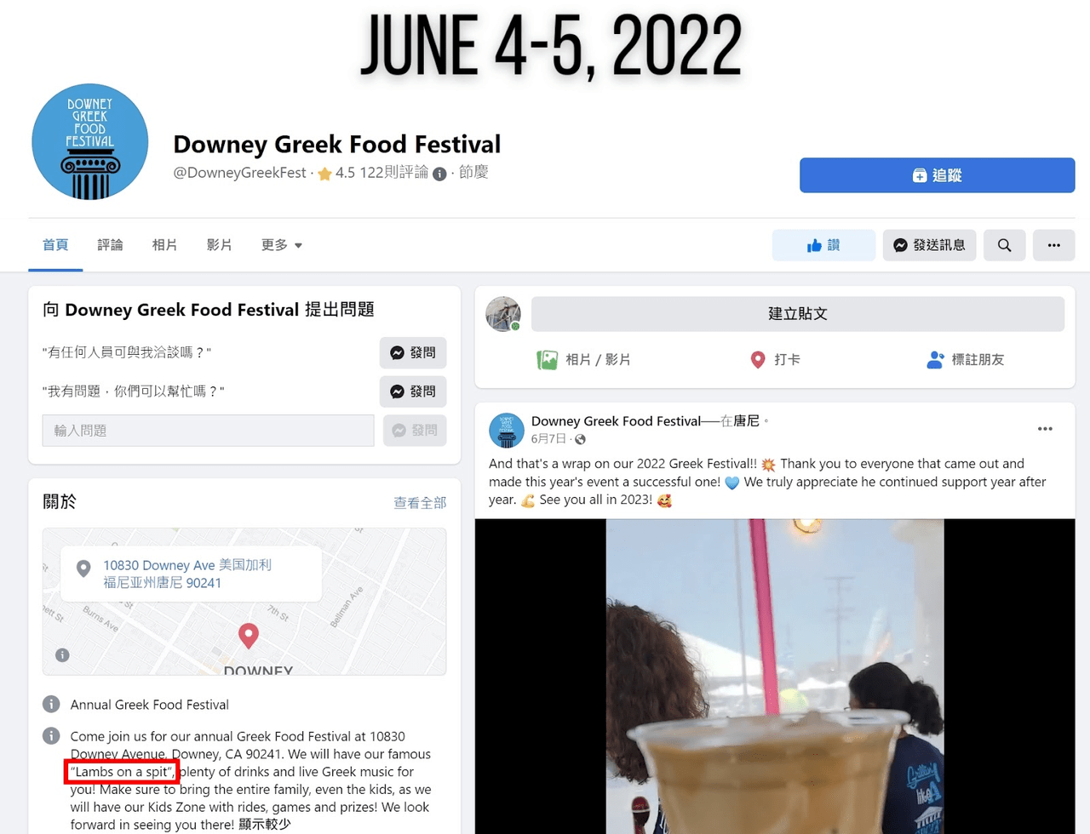Expand the 更多 dropdown tab
Viewport: 1090px width, 834px height.
(281, 245)
